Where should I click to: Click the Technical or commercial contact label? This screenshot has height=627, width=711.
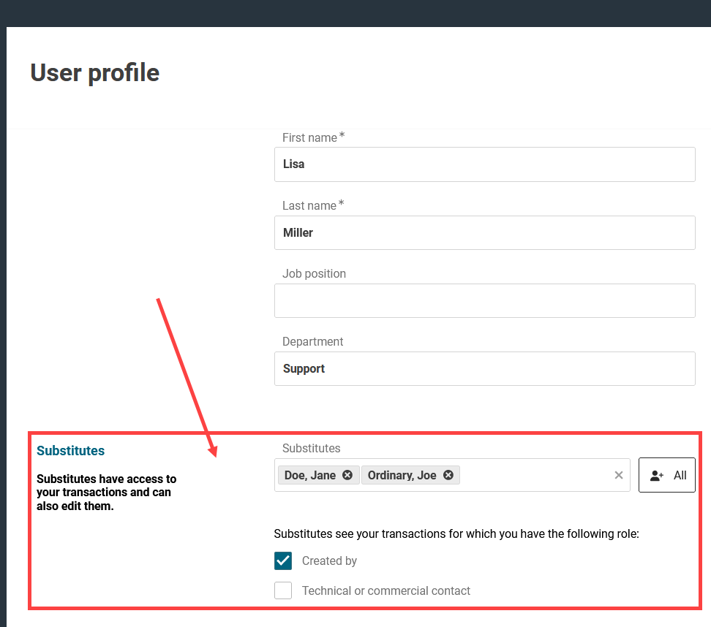(x=385, y=590)
